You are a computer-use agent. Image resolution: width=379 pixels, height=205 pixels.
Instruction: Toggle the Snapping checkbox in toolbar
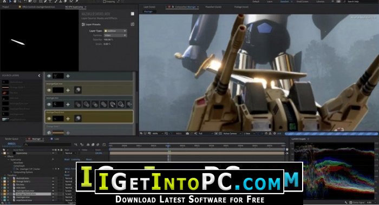[104, 2]
